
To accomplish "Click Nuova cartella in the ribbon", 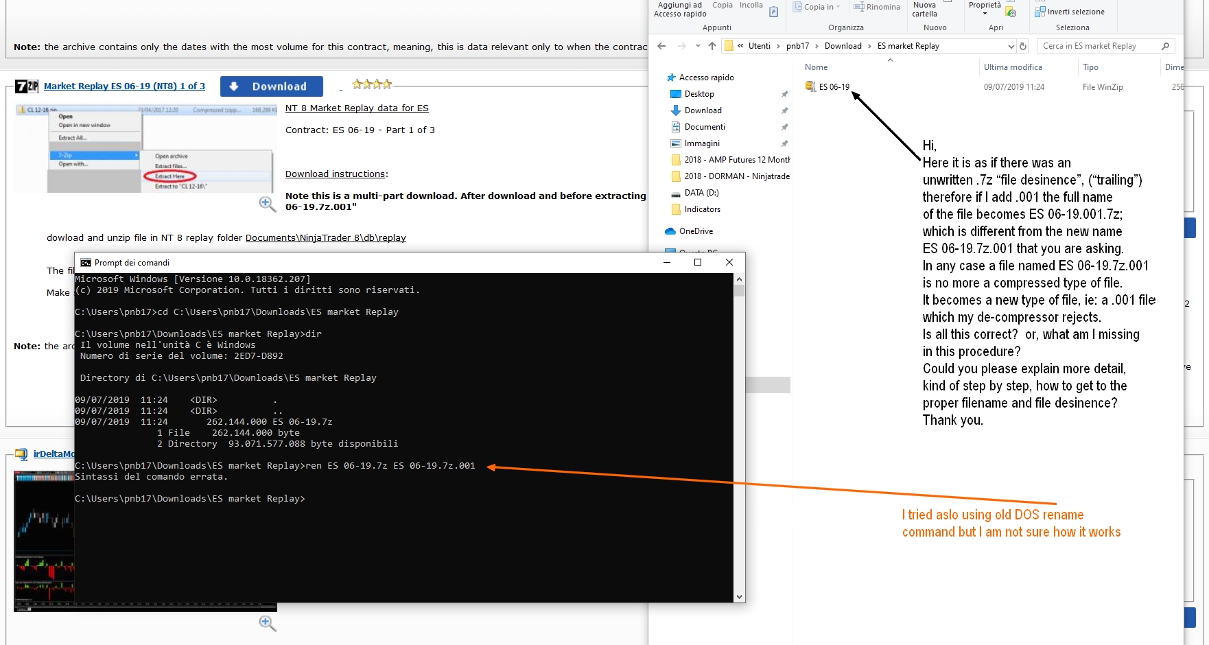I will point(924,10).
